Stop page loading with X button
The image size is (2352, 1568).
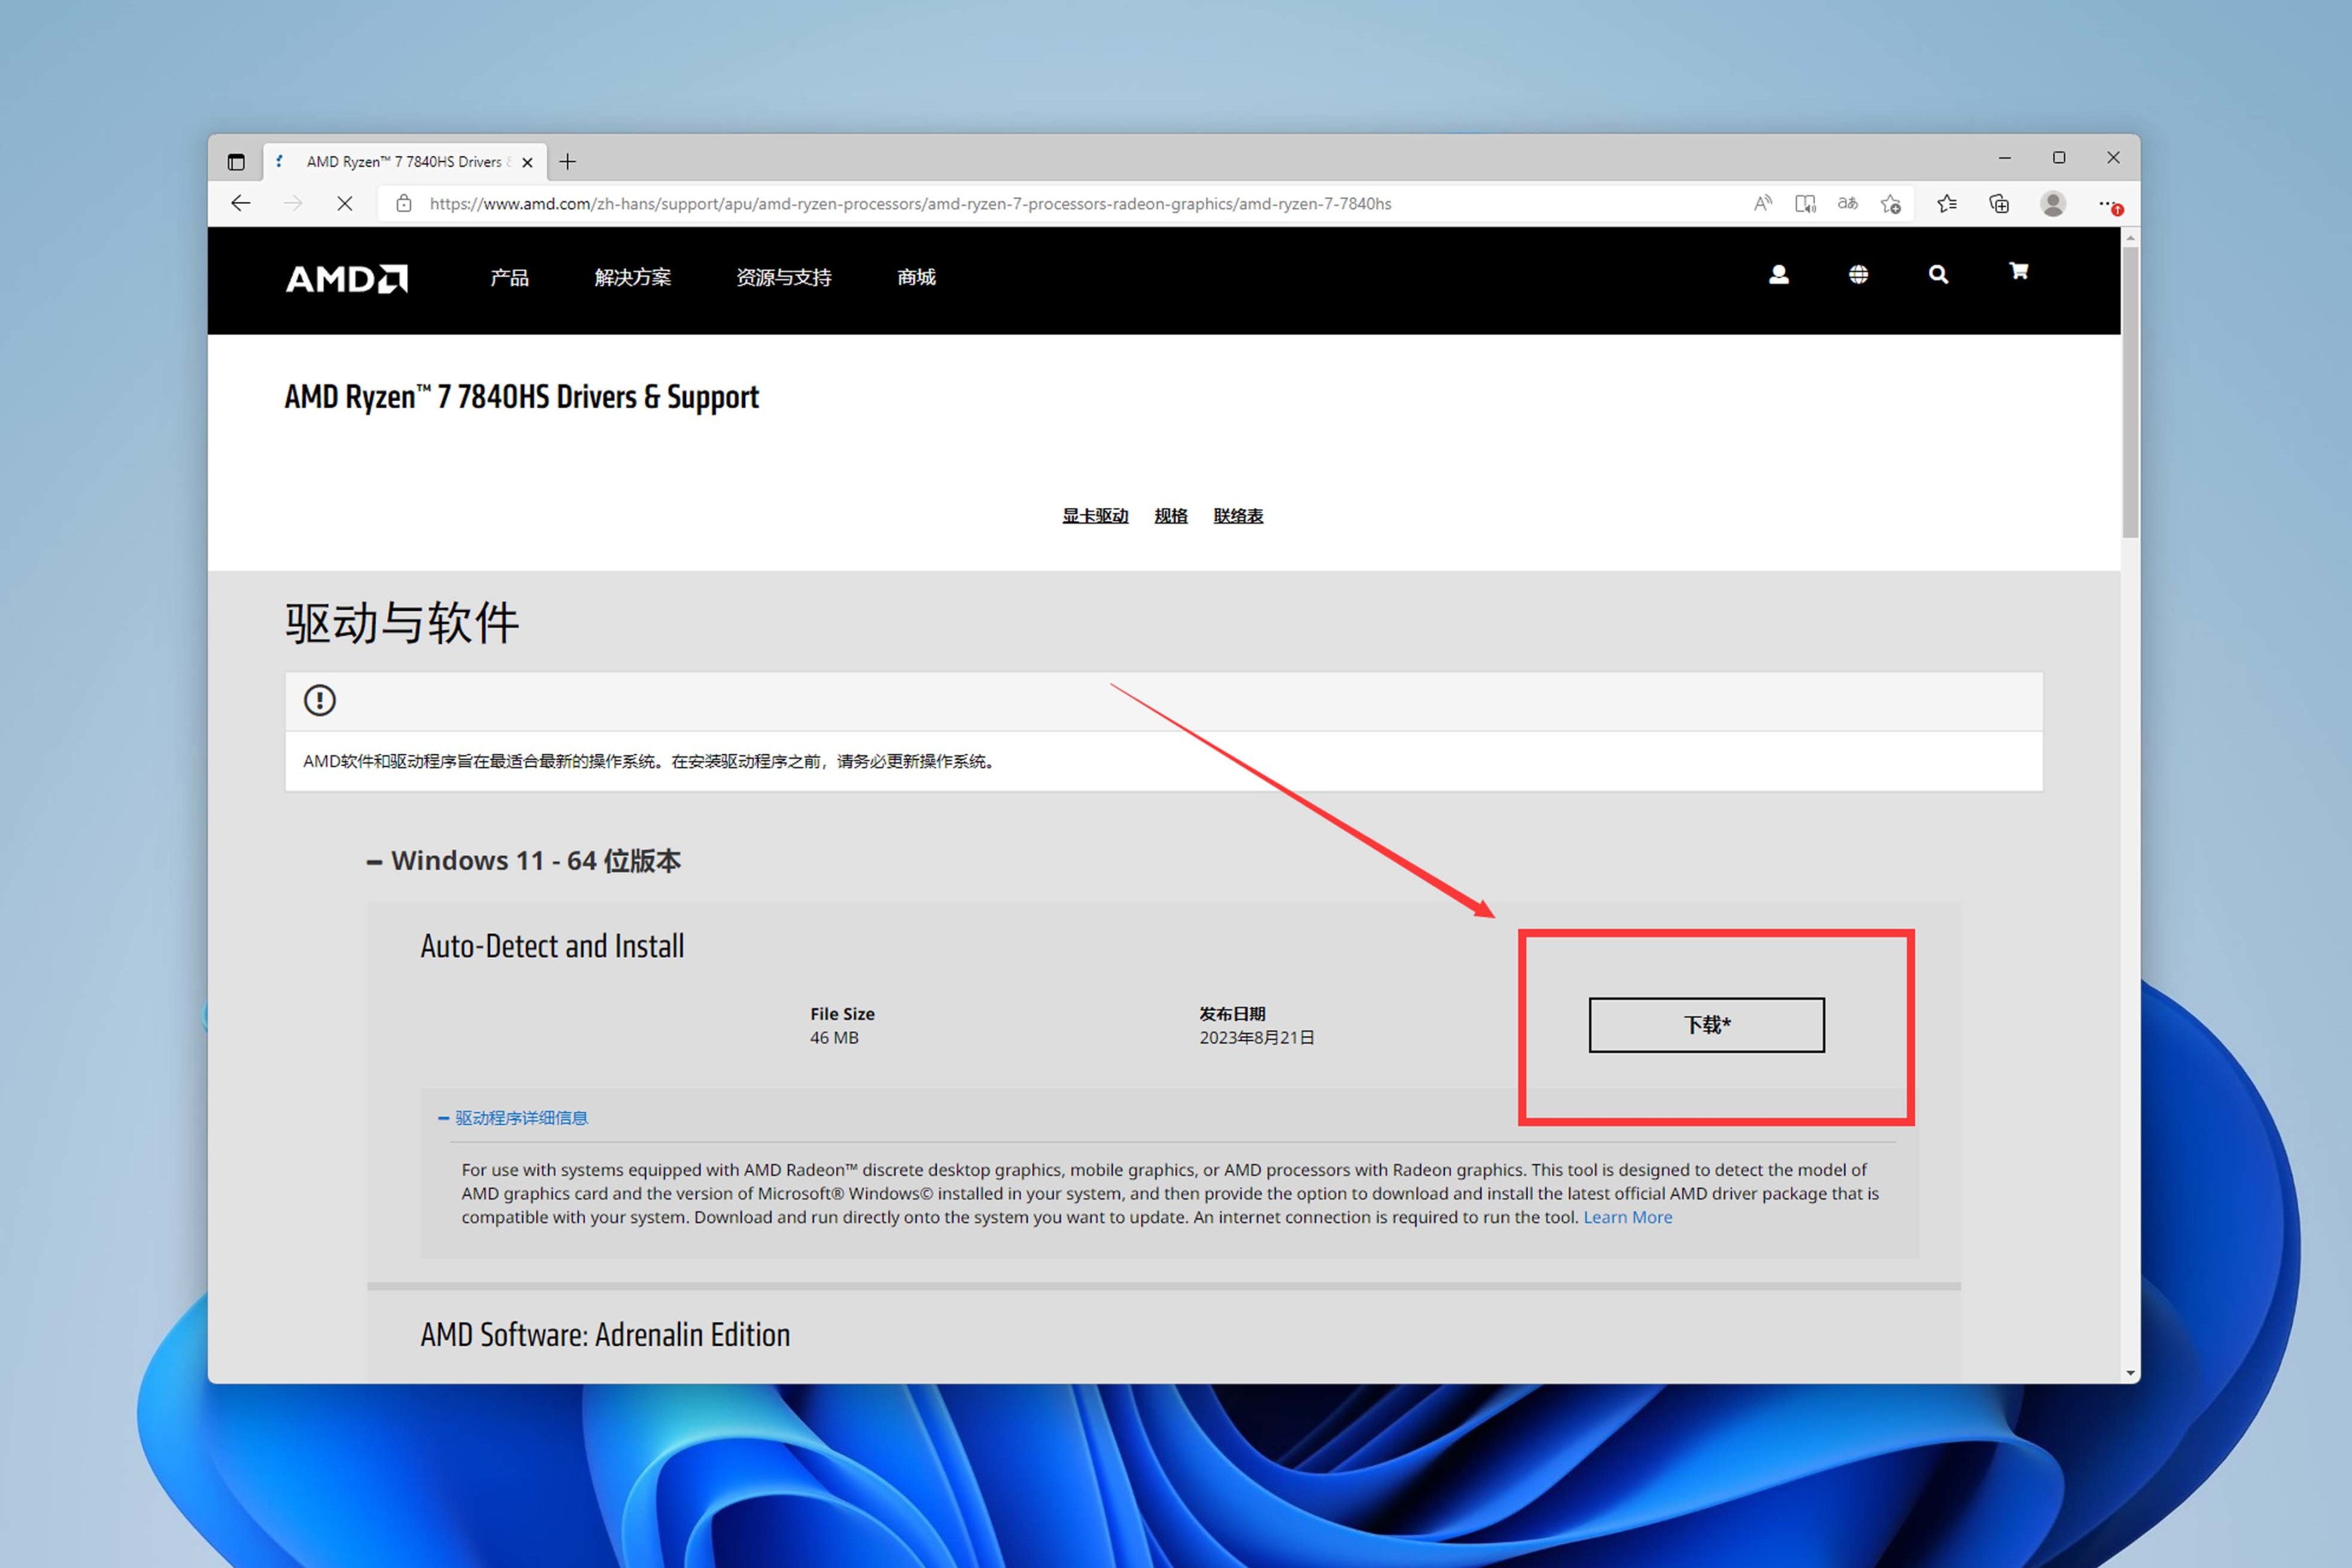[344, 204]
